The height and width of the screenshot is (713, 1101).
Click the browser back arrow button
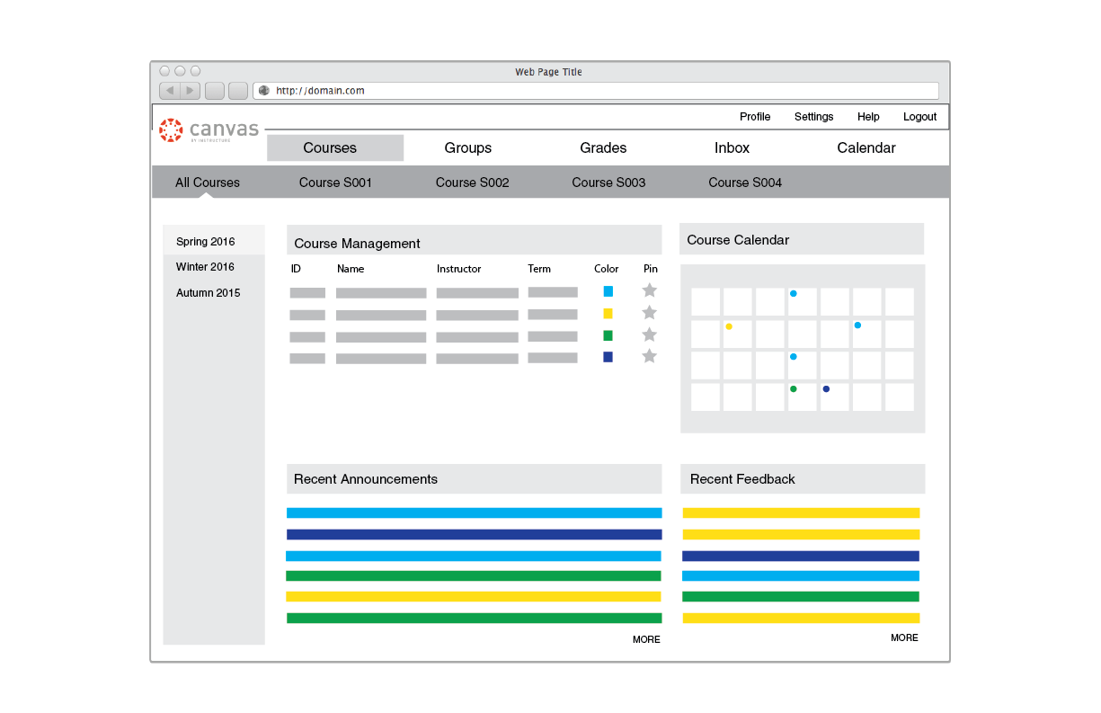(170, 91)
